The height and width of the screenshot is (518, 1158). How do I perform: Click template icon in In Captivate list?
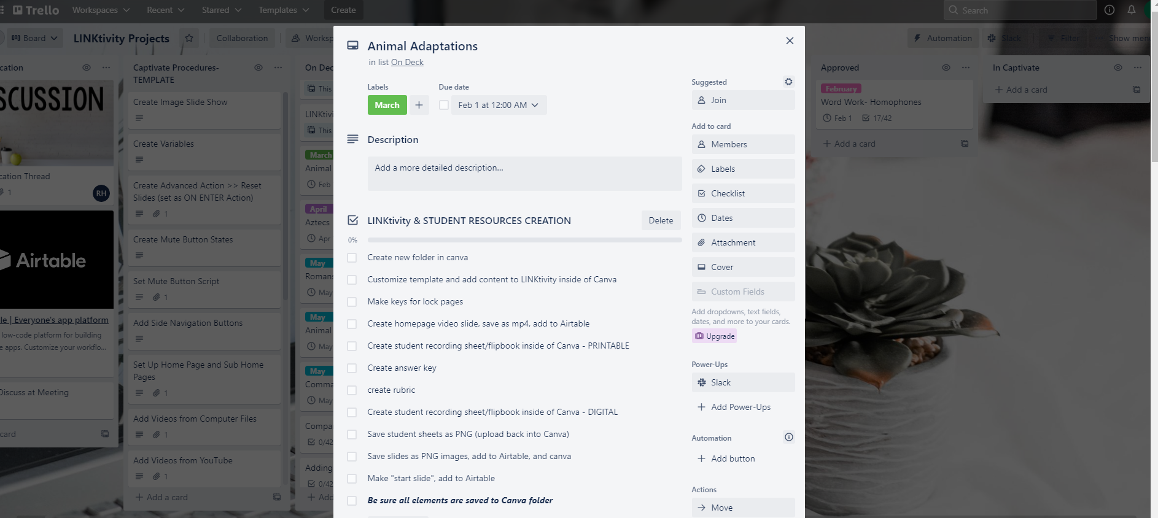click(x=1137, y=90)
